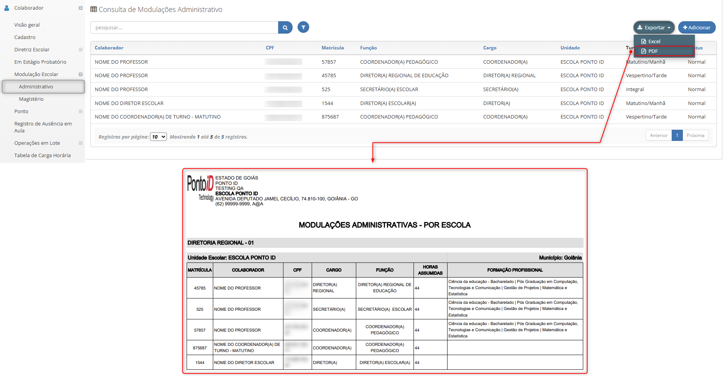The height and width of the screenshot is (376, 725).
Task: Click matrícula 1544 in grid
Action: tap(327, 103)
